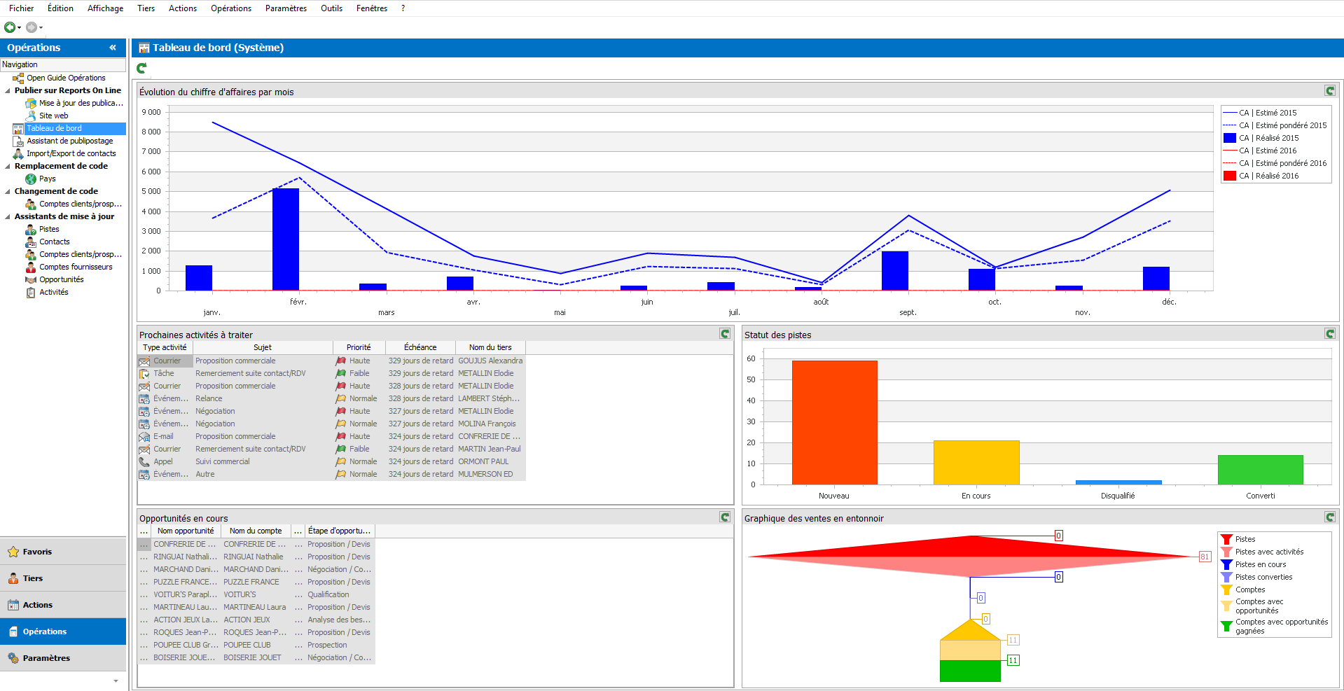Switch to the Favoris sidebar section
The width and height of the screenshot is (1344, 691).
[38, 551]
